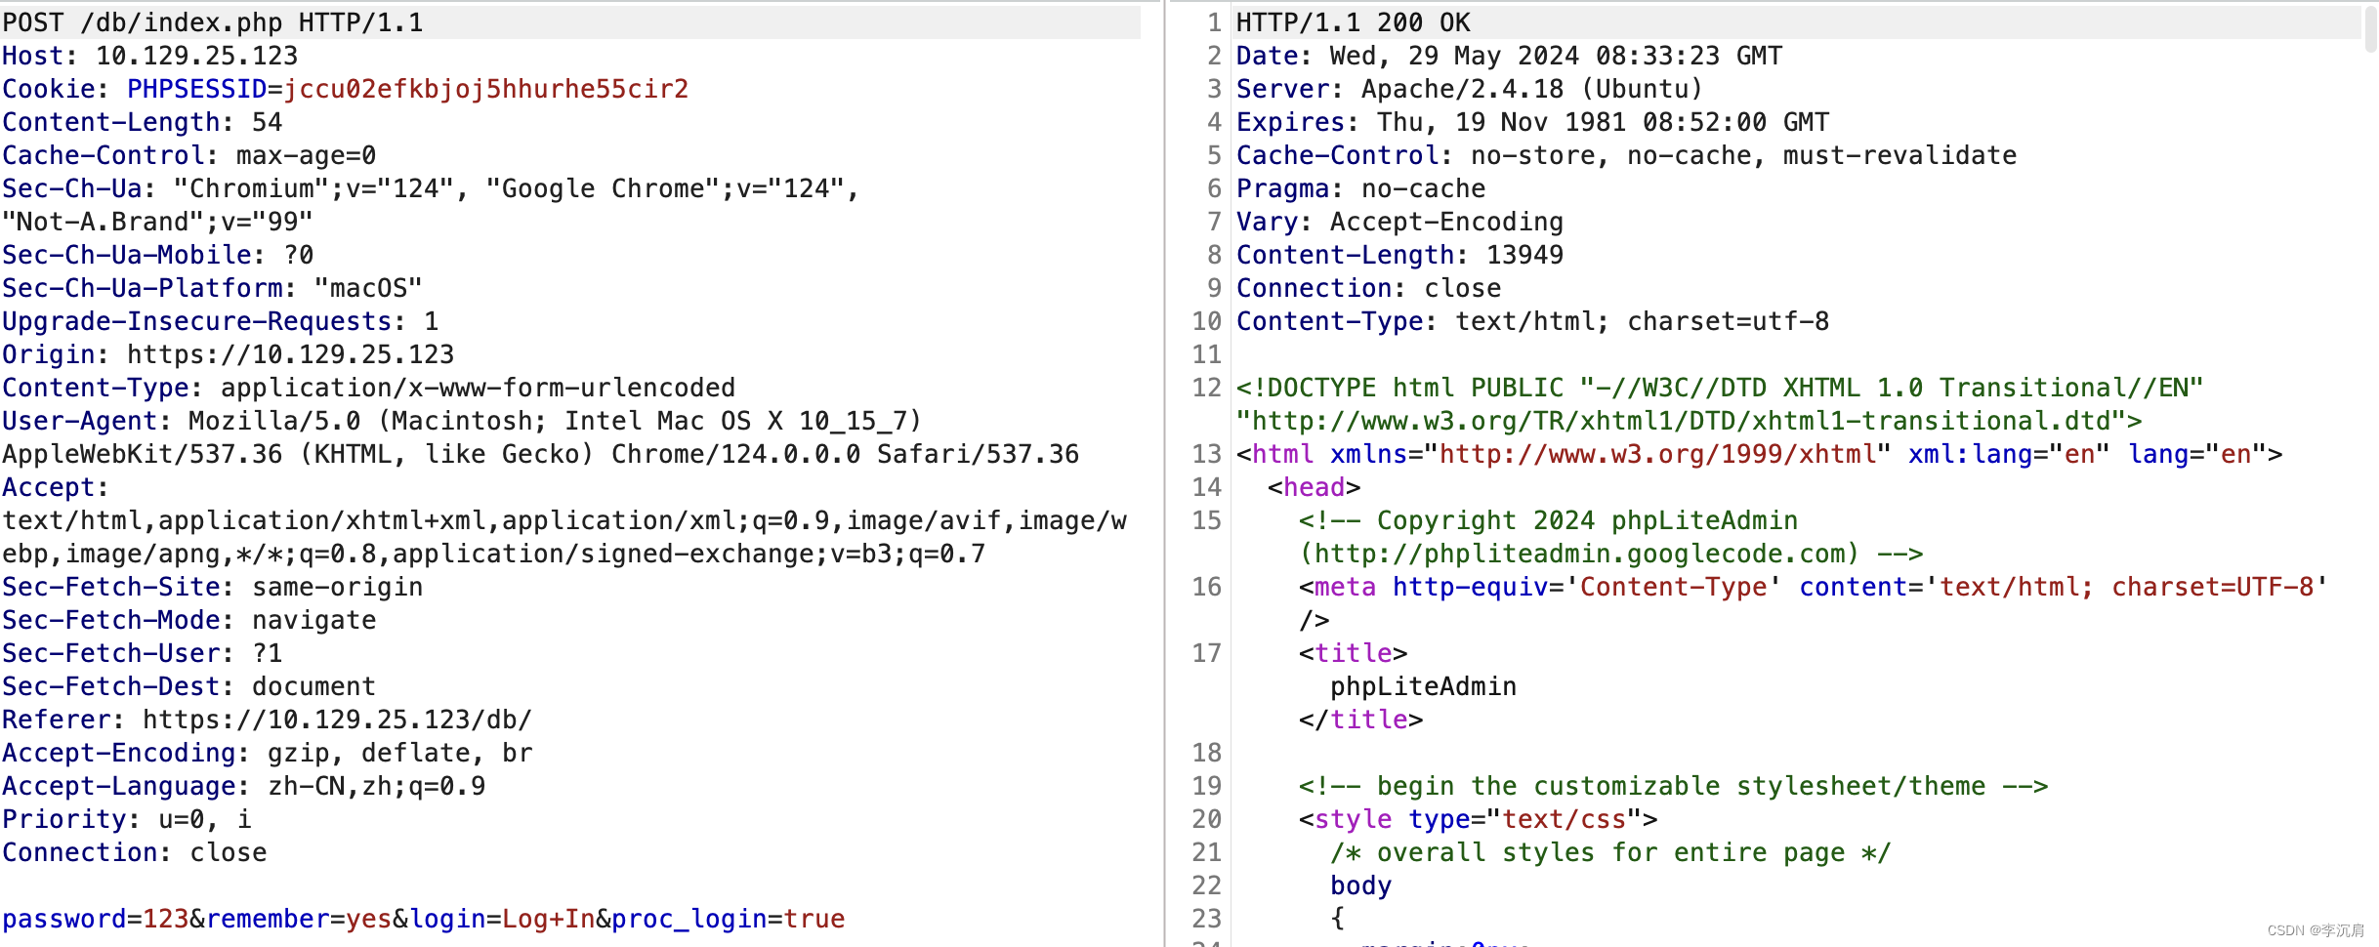Click the HTTP/1.1 200 OK status line
The image size is (2379, 947).
coord(1354,22)
